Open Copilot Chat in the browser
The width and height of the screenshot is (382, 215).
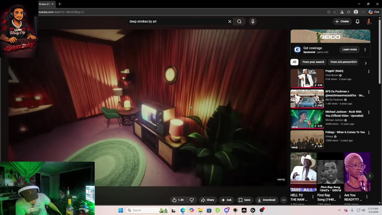pos(374,12)
